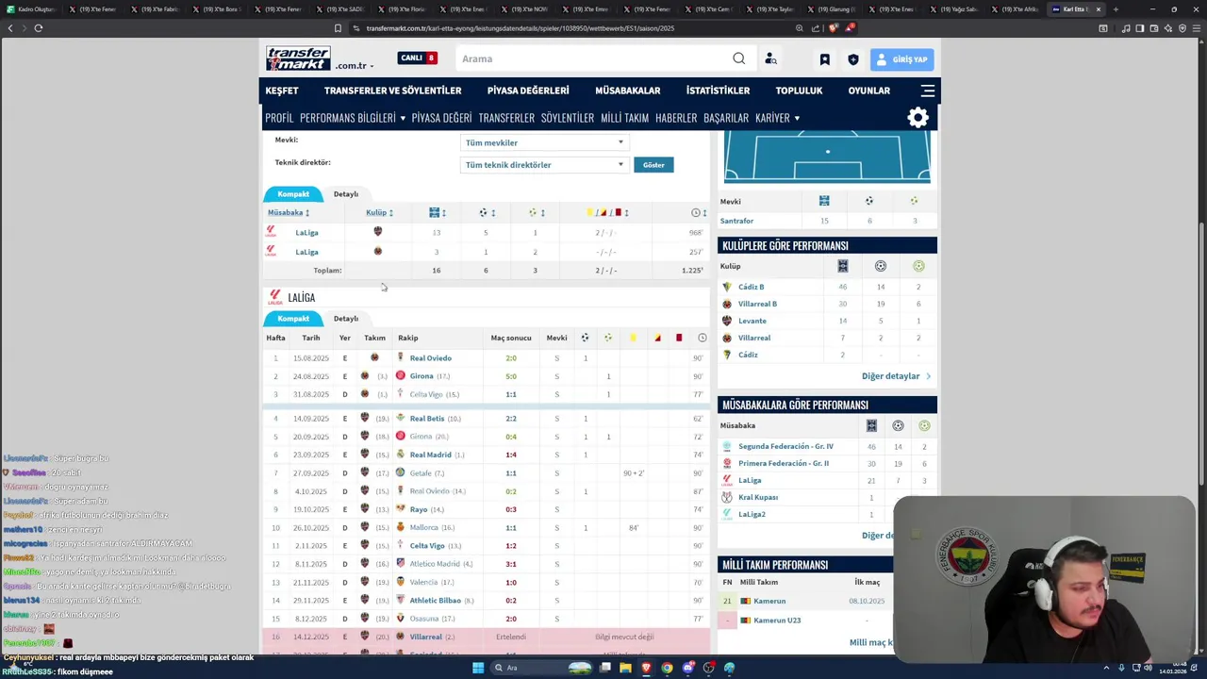Open the Başarılar player tab
Screen dimensions: 1207x679
726,118
